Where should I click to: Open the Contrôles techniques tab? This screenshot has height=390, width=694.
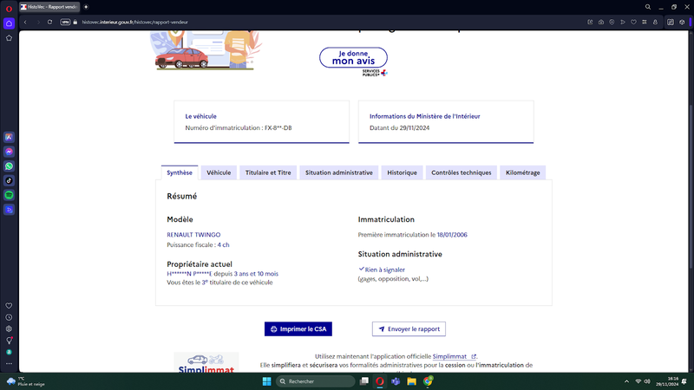(462, 172)
